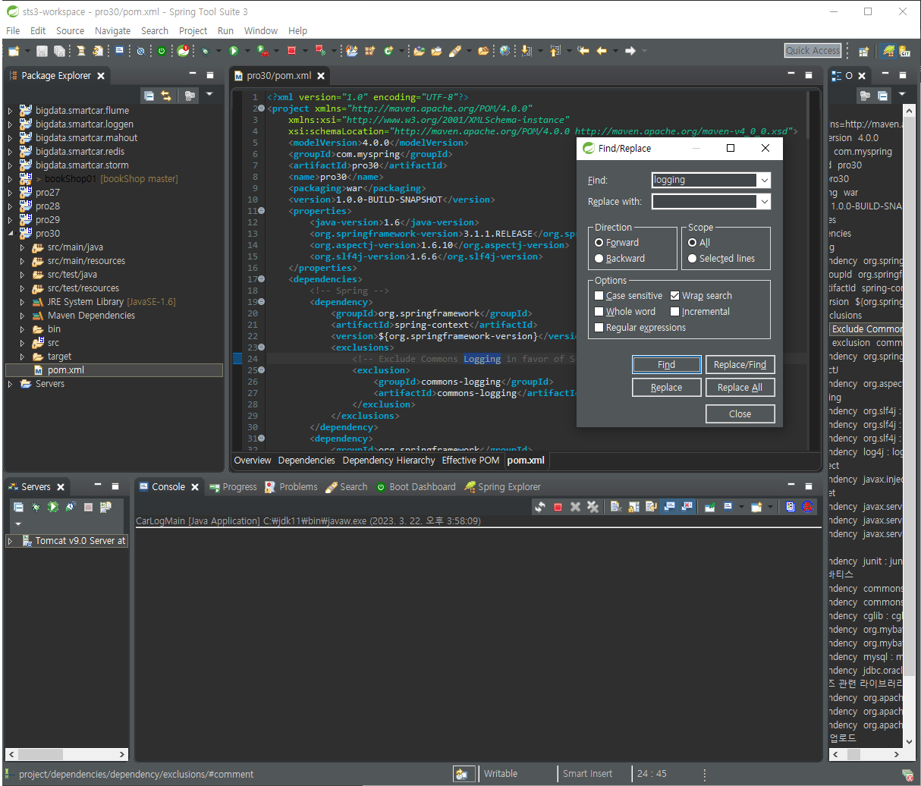Screen dimensions: 921x786
Task: Open the Navigate menu
Action: 112,31
